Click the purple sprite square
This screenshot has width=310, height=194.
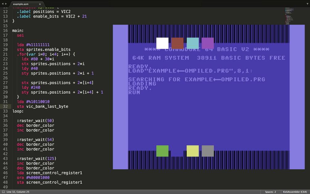(x=208, y=43)
